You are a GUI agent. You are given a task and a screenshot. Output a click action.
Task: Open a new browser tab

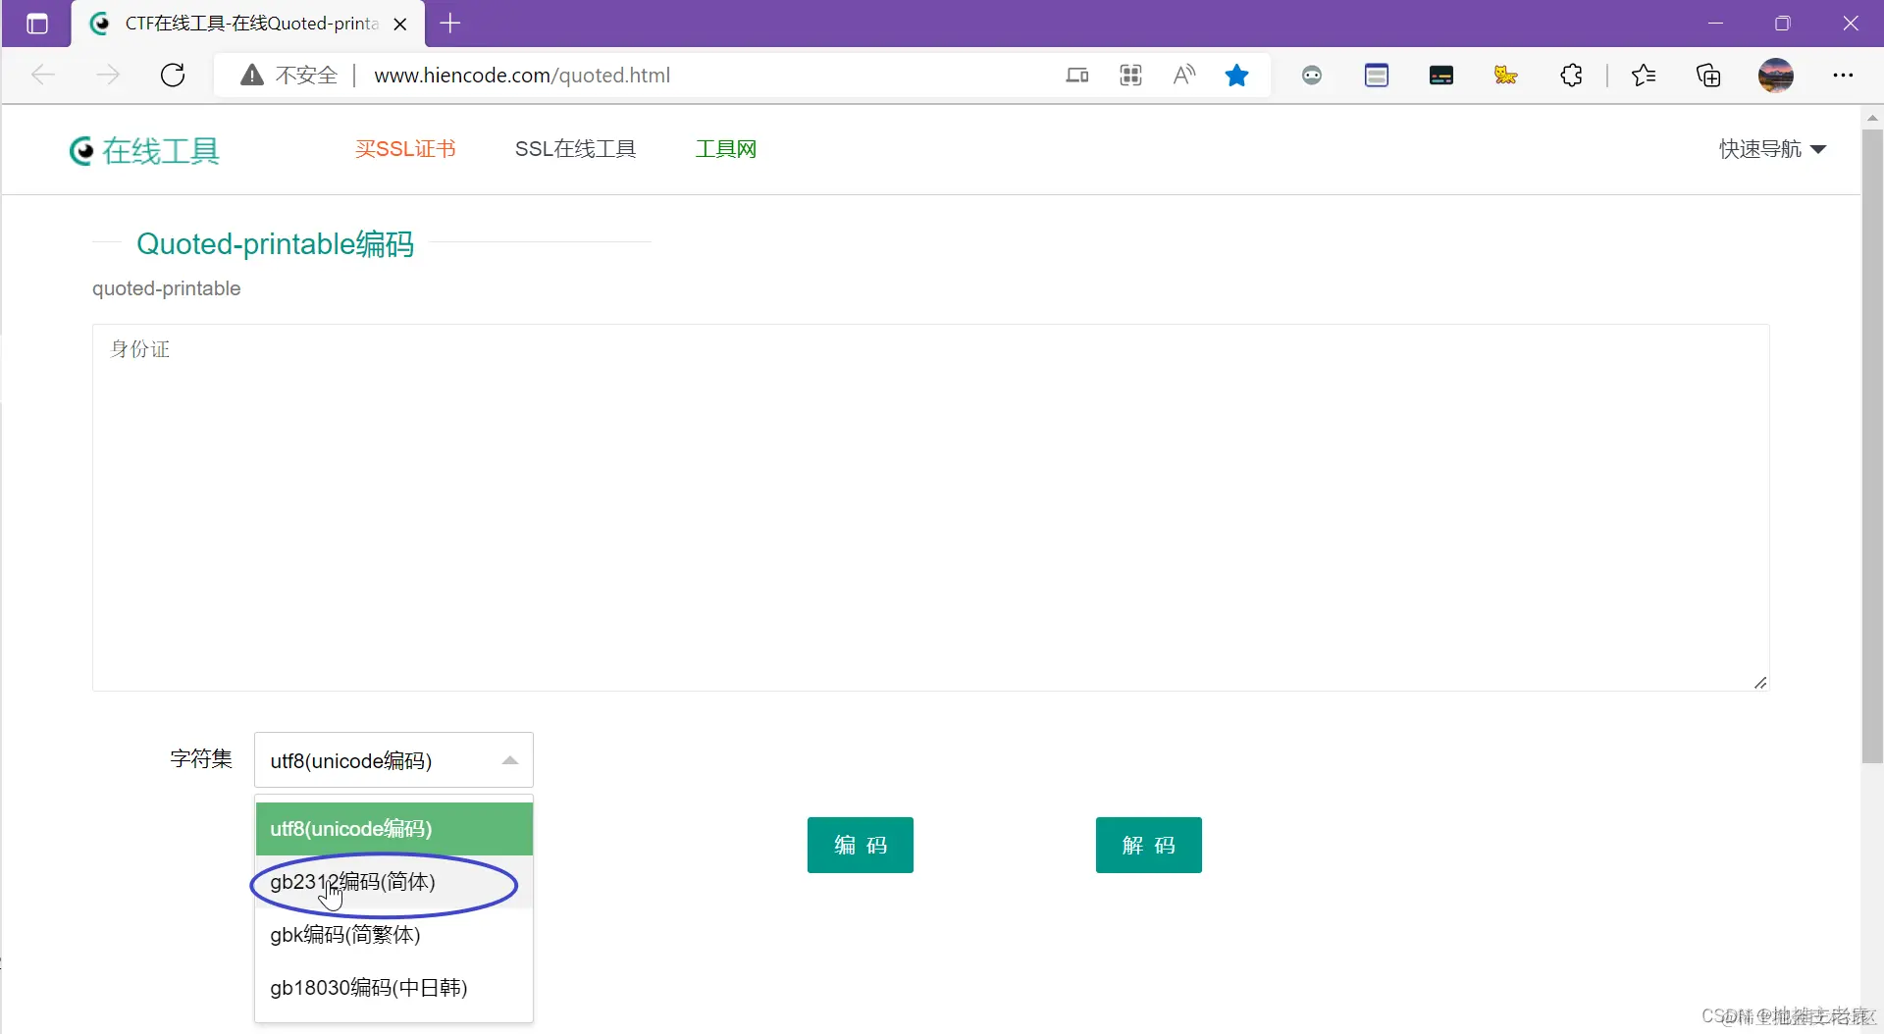click(450, 24)
